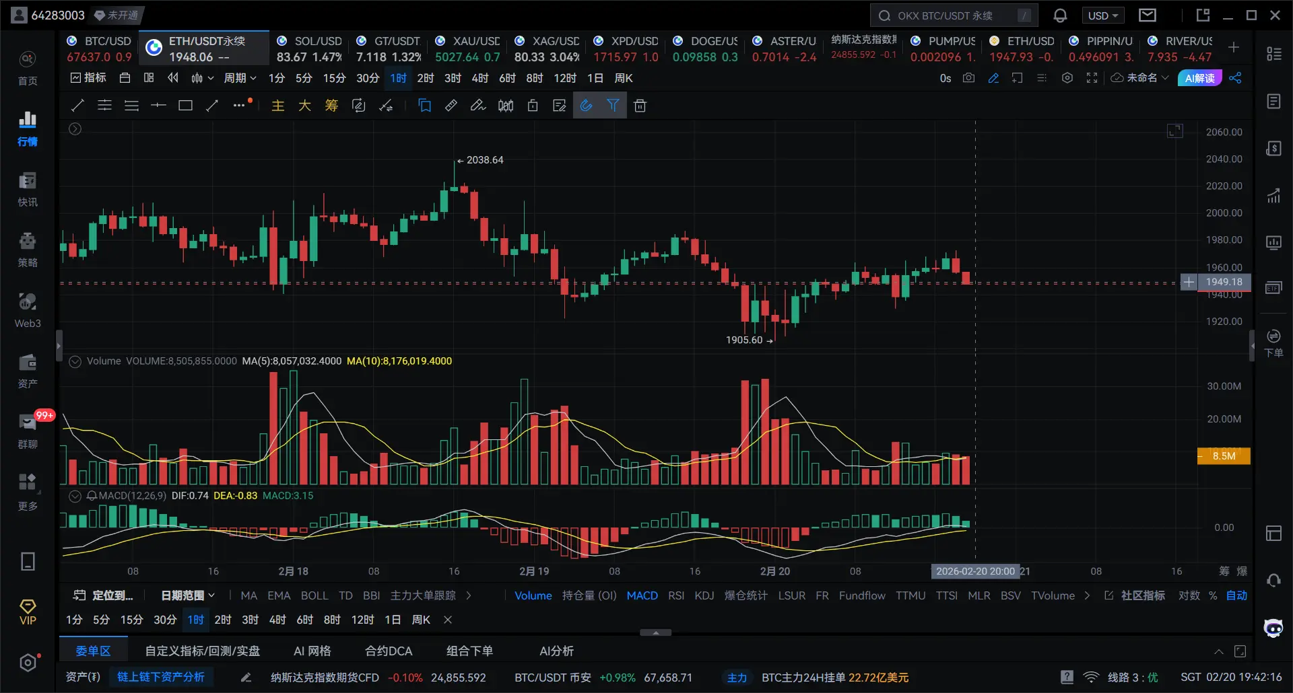Image resolution: width=1293 pixels, height=693 pixels.
Task: Click the OKX BTC/USDT search field
Action: (954, 15)
